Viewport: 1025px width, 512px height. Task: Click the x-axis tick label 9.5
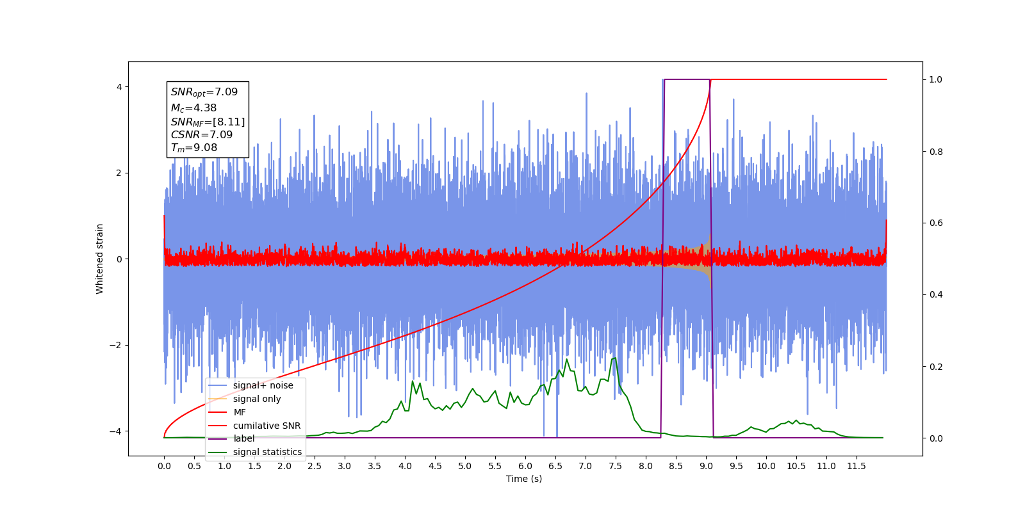[x=736, y=466]
